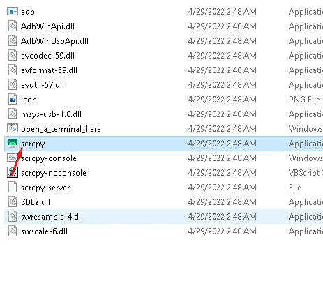Click the green scrcpy application icon

13,143
